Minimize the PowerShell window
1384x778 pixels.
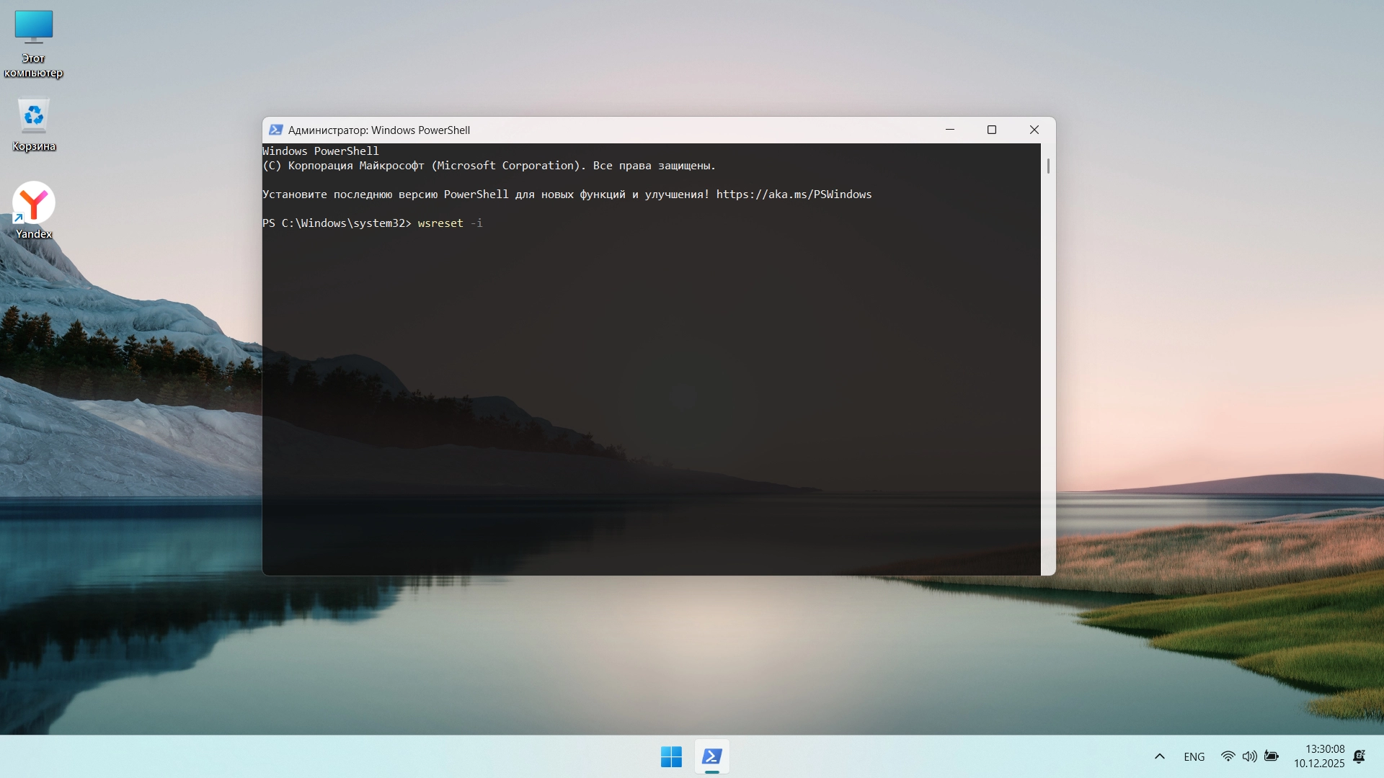(x=949, y=130)
